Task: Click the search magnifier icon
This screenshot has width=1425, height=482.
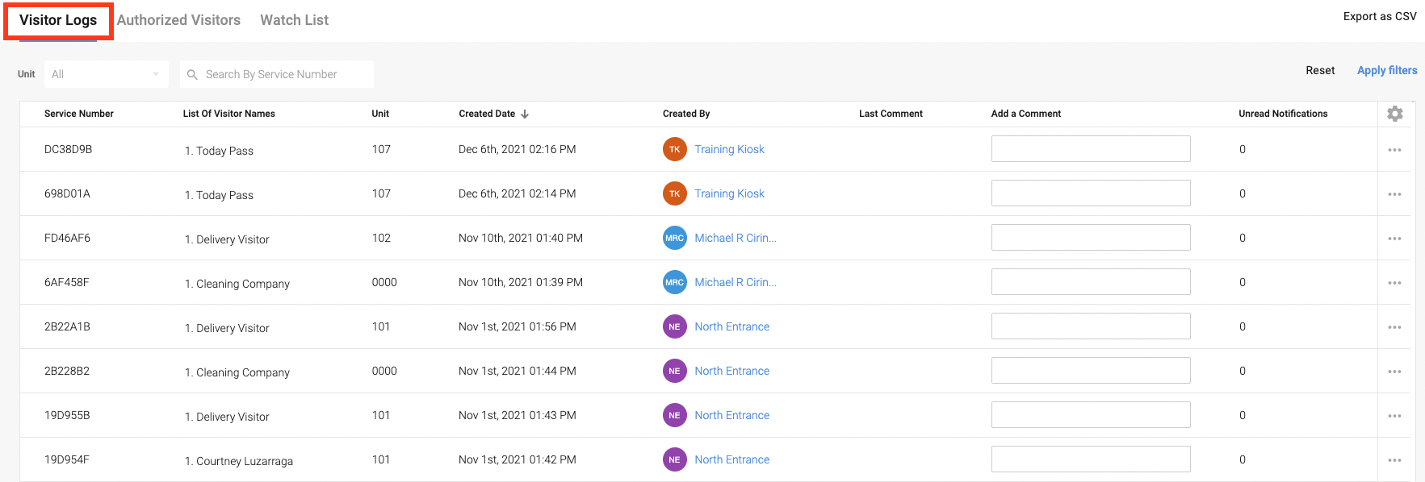Action: tap(192, 74)
